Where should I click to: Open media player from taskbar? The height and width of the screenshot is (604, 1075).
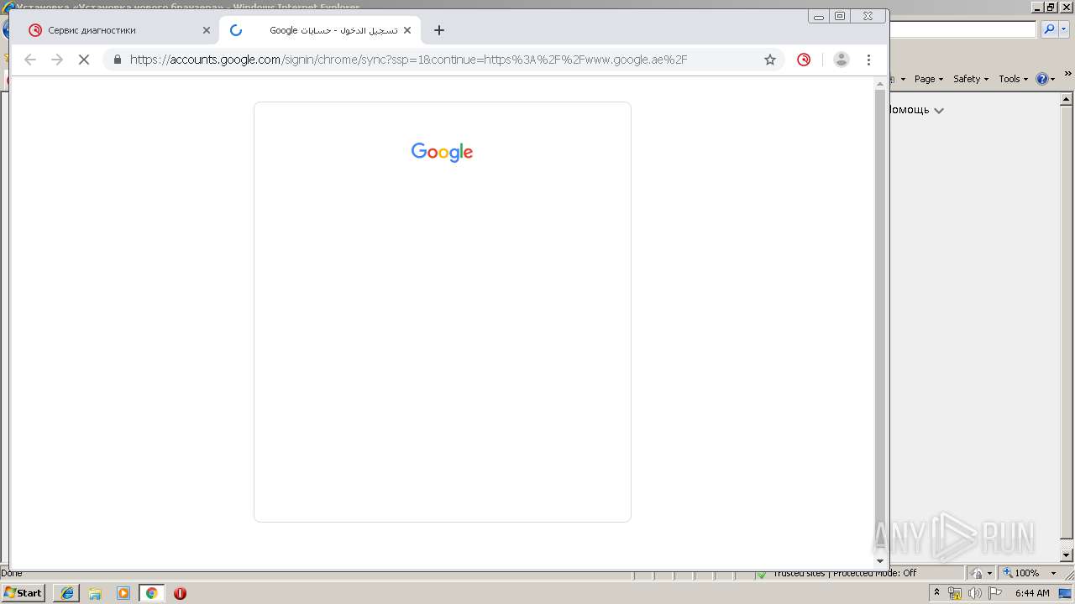[123, 593]
